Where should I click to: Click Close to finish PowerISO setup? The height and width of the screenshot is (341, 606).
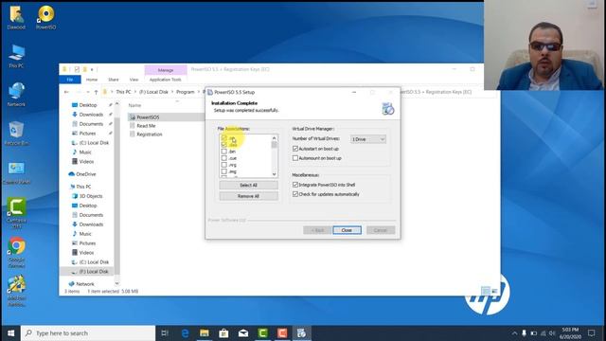click(348, 230)
